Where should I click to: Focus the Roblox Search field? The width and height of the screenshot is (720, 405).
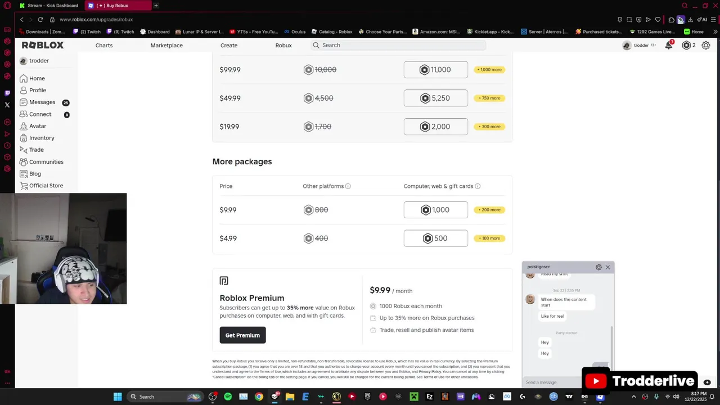[398, 45]
